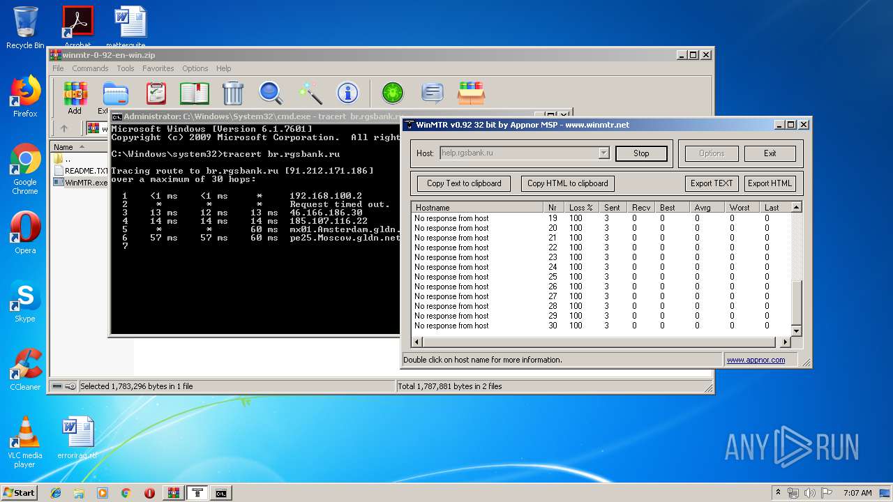
Task: Click WinMTR horizontal scrollbar left arrow
Action: coord(417,342)
